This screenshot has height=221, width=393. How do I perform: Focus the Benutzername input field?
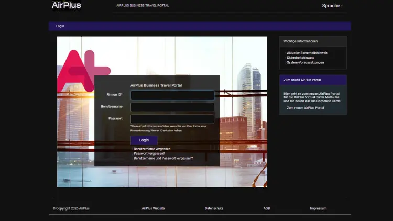[x=172, y=107]
